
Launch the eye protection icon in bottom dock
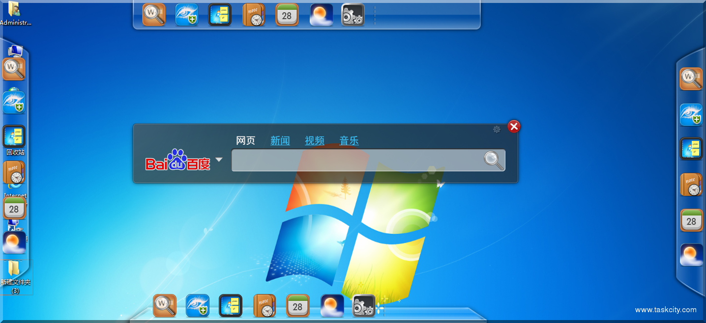pyautogui.click(x=198, y=306)
